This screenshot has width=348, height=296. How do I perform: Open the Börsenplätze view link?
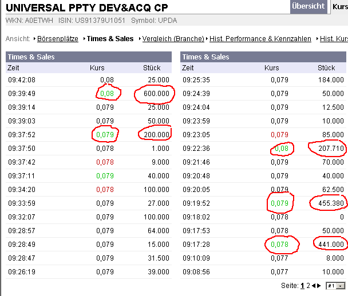tap(58, 39)
